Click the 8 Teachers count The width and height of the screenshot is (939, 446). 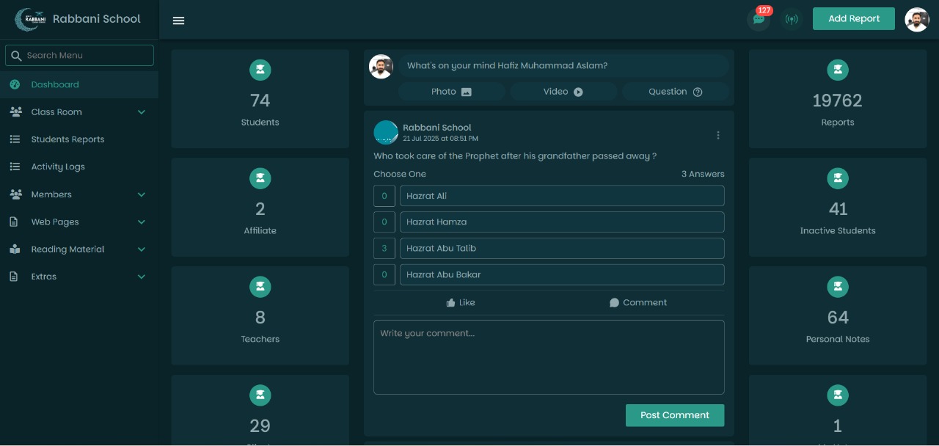260,318
